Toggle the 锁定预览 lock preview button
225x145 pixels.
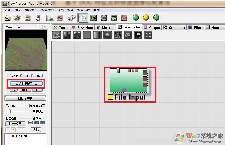click(x=15, y=124)
